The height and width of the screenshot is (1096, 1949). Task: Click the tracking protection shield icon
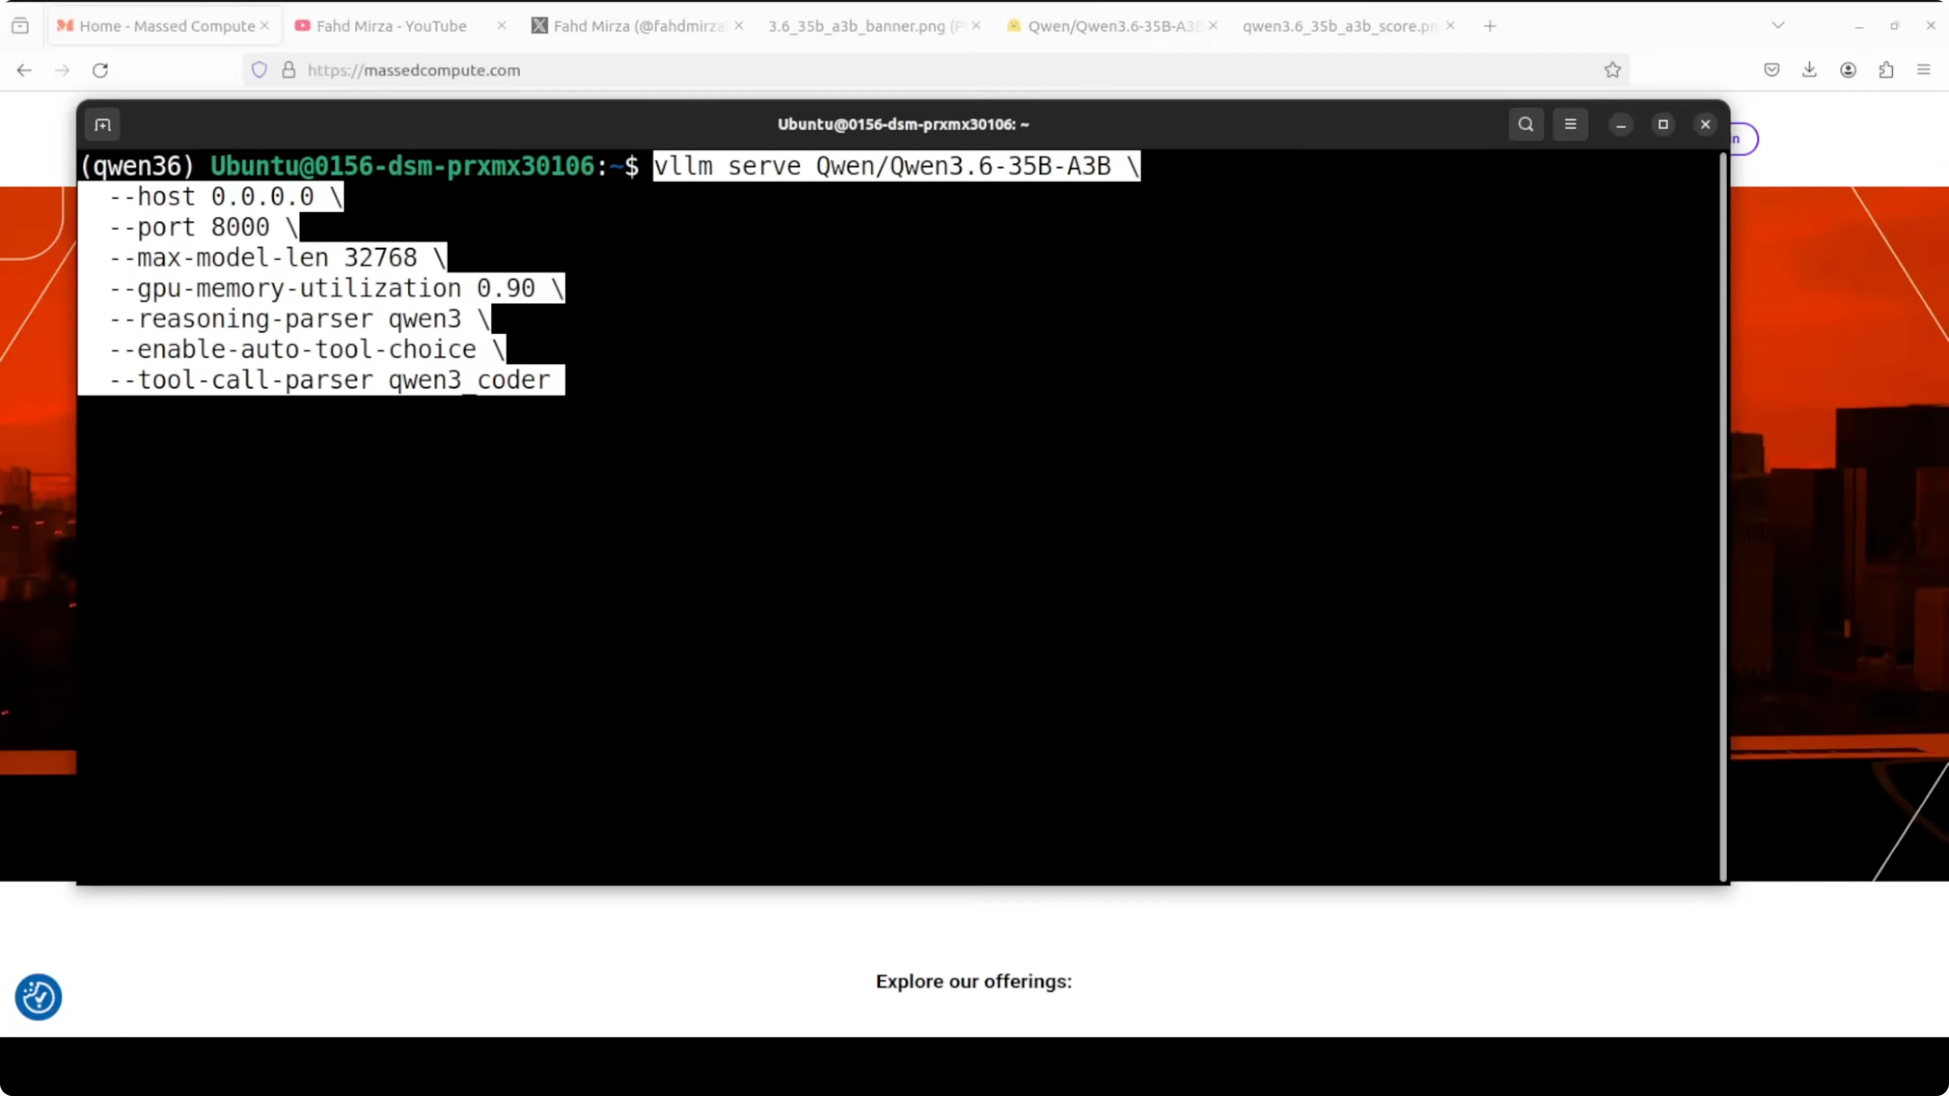point(260,69)
